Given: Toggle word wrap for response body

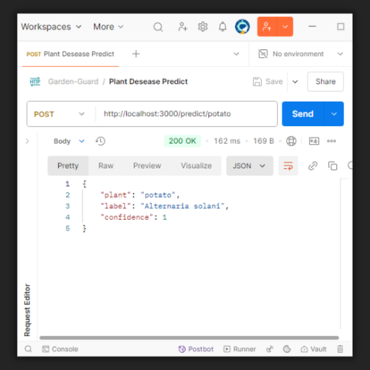Looking at the screenshot, I should (288, 166).
